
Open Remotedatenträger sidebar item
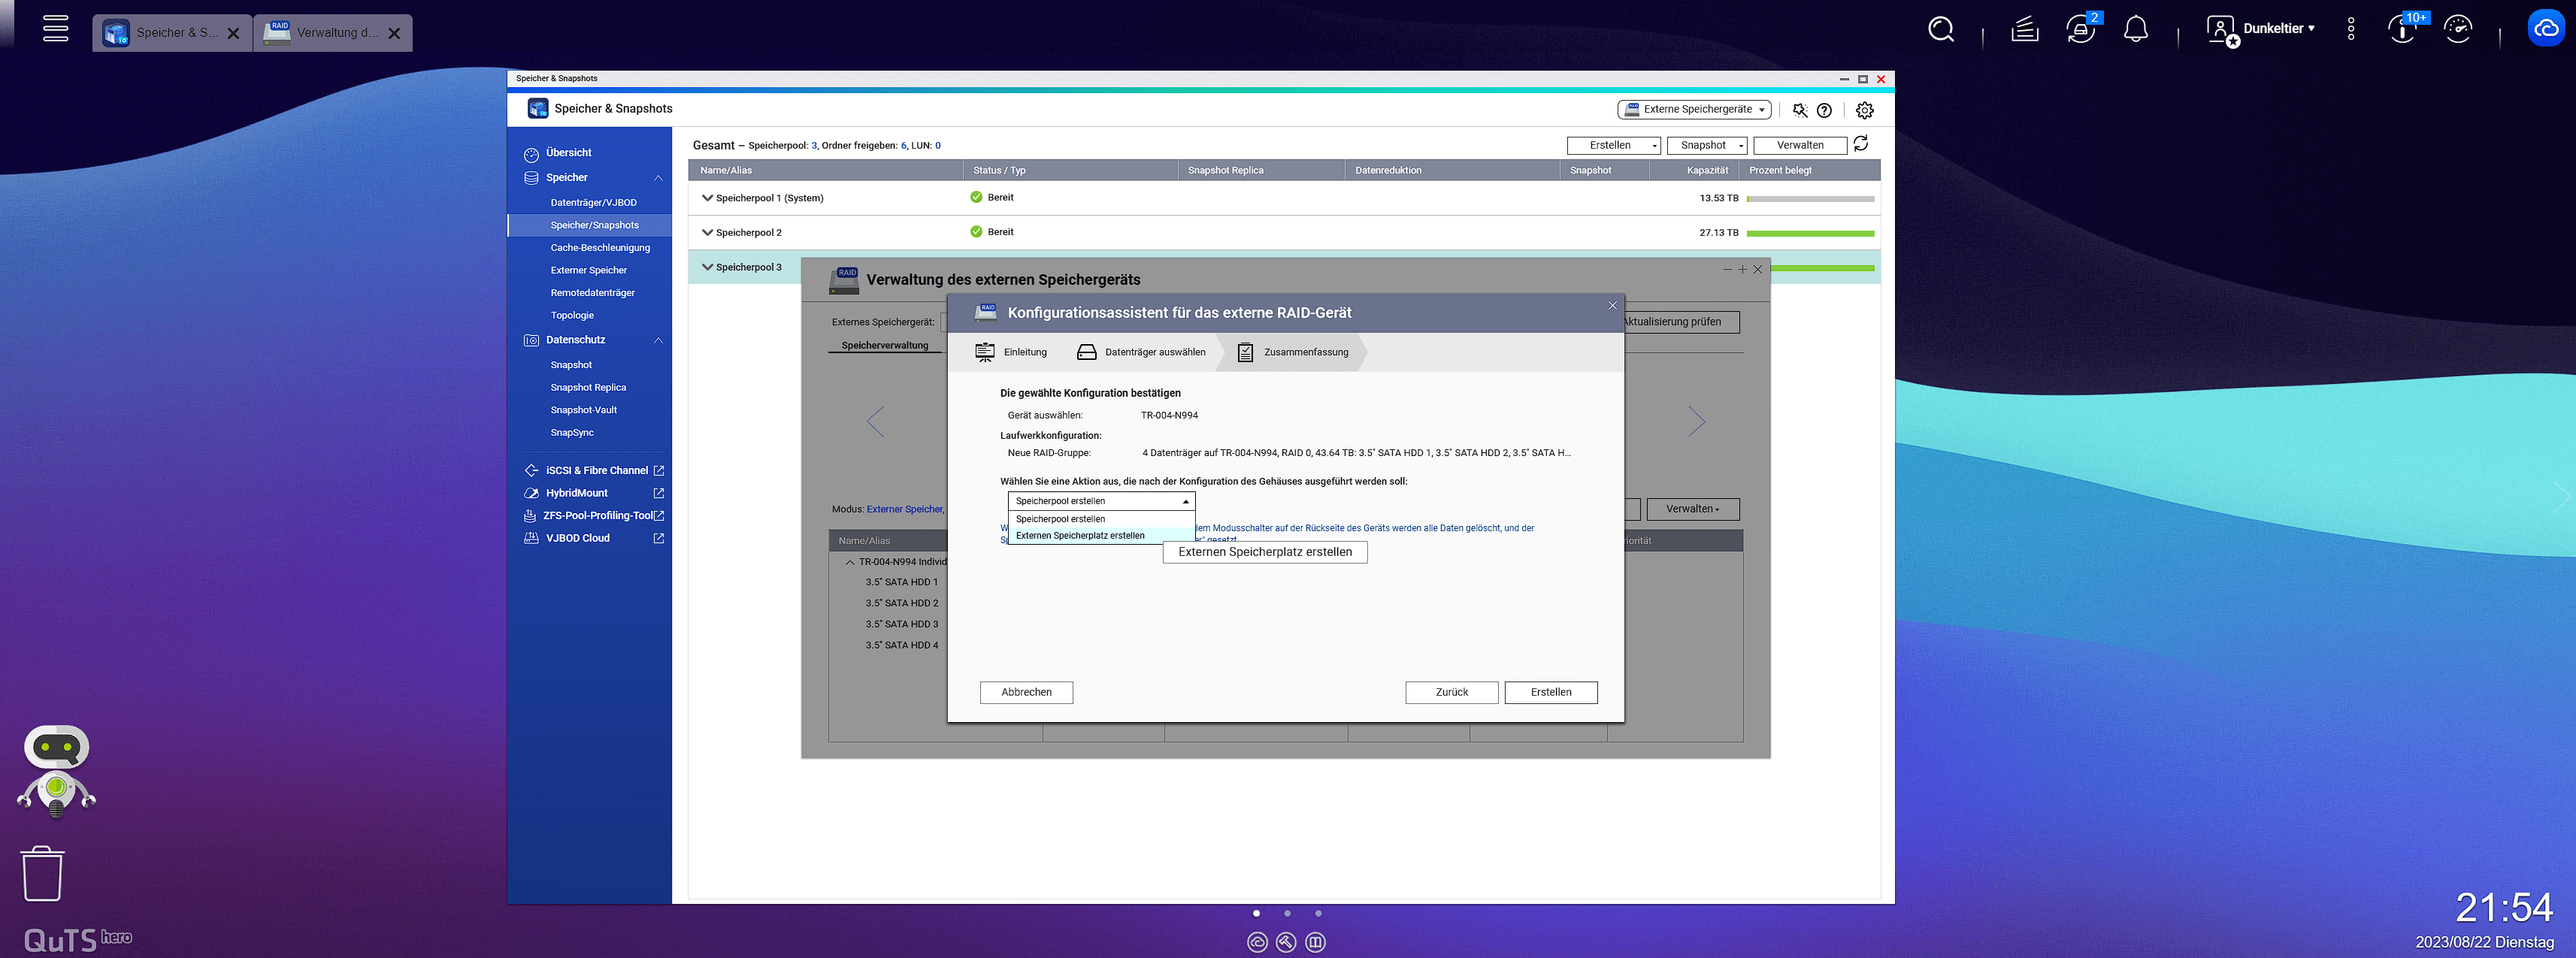coord(593,293)
